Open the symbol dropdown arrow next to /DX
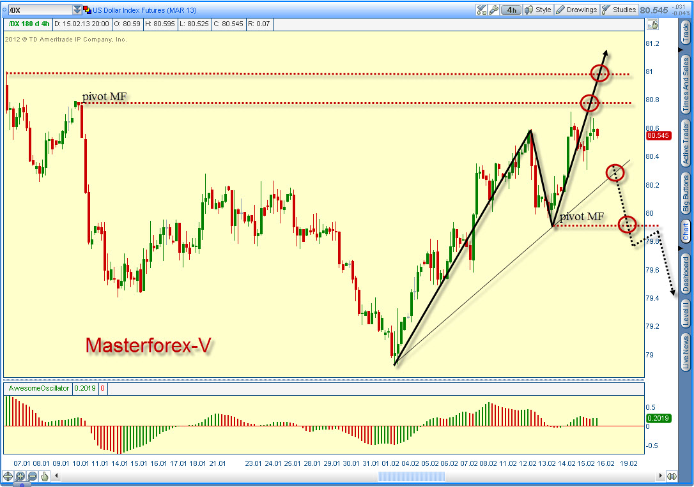This screenshot has width=694, height=487. click(x=77, y=10)
